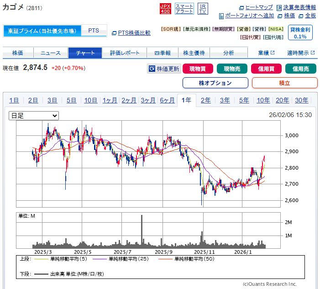Open the 株オプション button

point(215,83)
